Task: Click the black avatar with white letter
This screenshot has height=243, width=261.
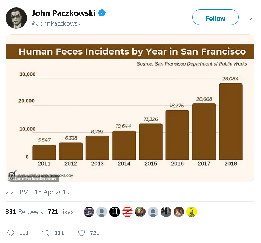Action: [115, 212]
